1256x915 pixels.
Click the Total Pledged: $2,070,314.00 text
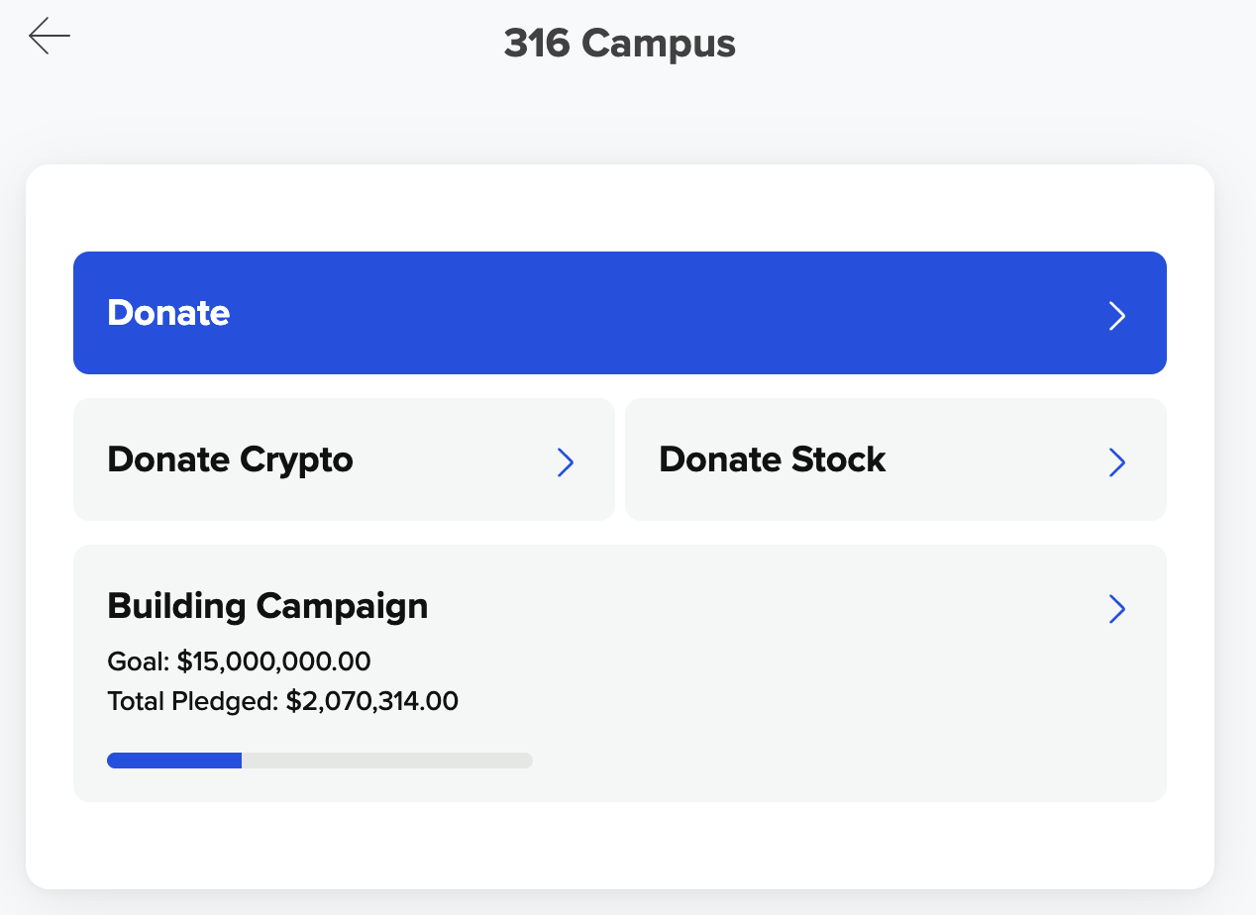[282, 702]
